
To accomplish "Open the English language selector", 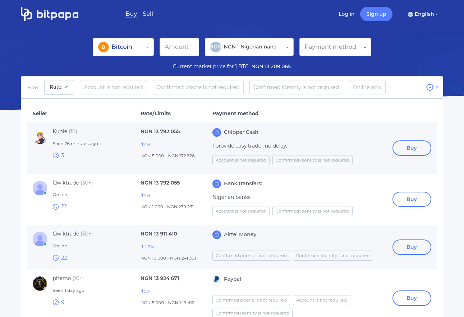I will [423, 14].
